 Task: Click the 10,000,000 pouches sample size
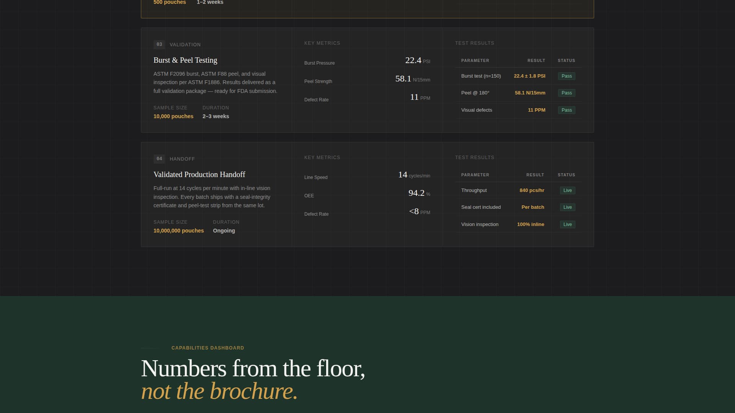click(x=178, y=231)
